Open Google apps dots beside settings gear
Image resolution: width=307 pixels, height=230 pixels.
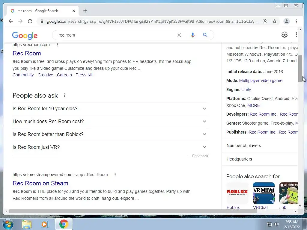[297, 35]
